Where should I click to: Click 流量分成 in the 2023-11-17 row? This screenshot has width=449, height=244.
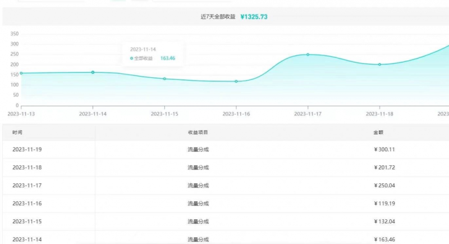(198, 186)
